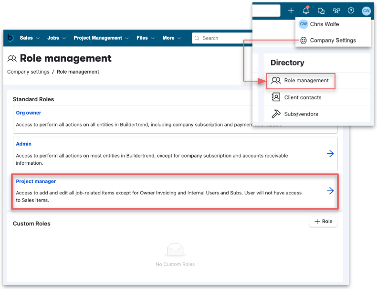Click the No Custom Roles empty inbox icon
The height and width of the screenshot is (289, 377).
point(175,250)
